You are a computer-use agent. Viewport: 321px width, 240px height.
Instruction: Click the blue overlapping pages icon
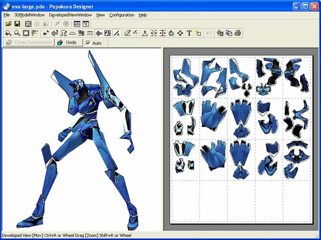(x=229, y=33)
